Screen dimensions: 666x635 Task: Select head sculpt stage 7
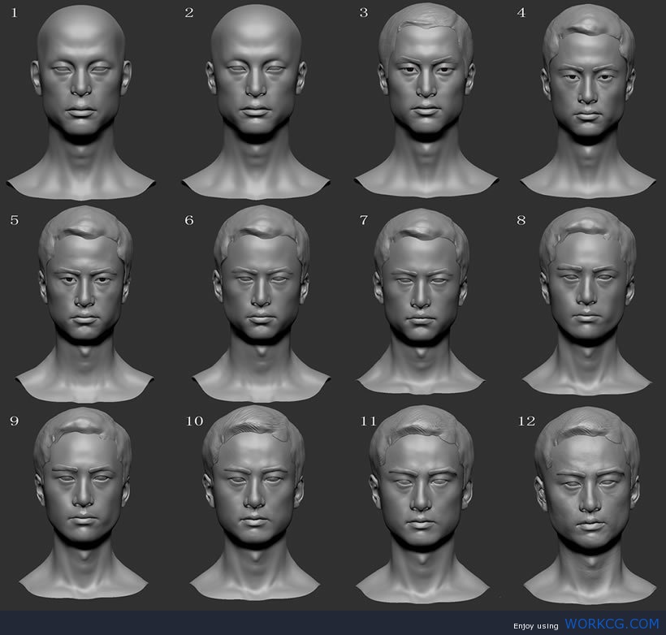click(421, 302)
